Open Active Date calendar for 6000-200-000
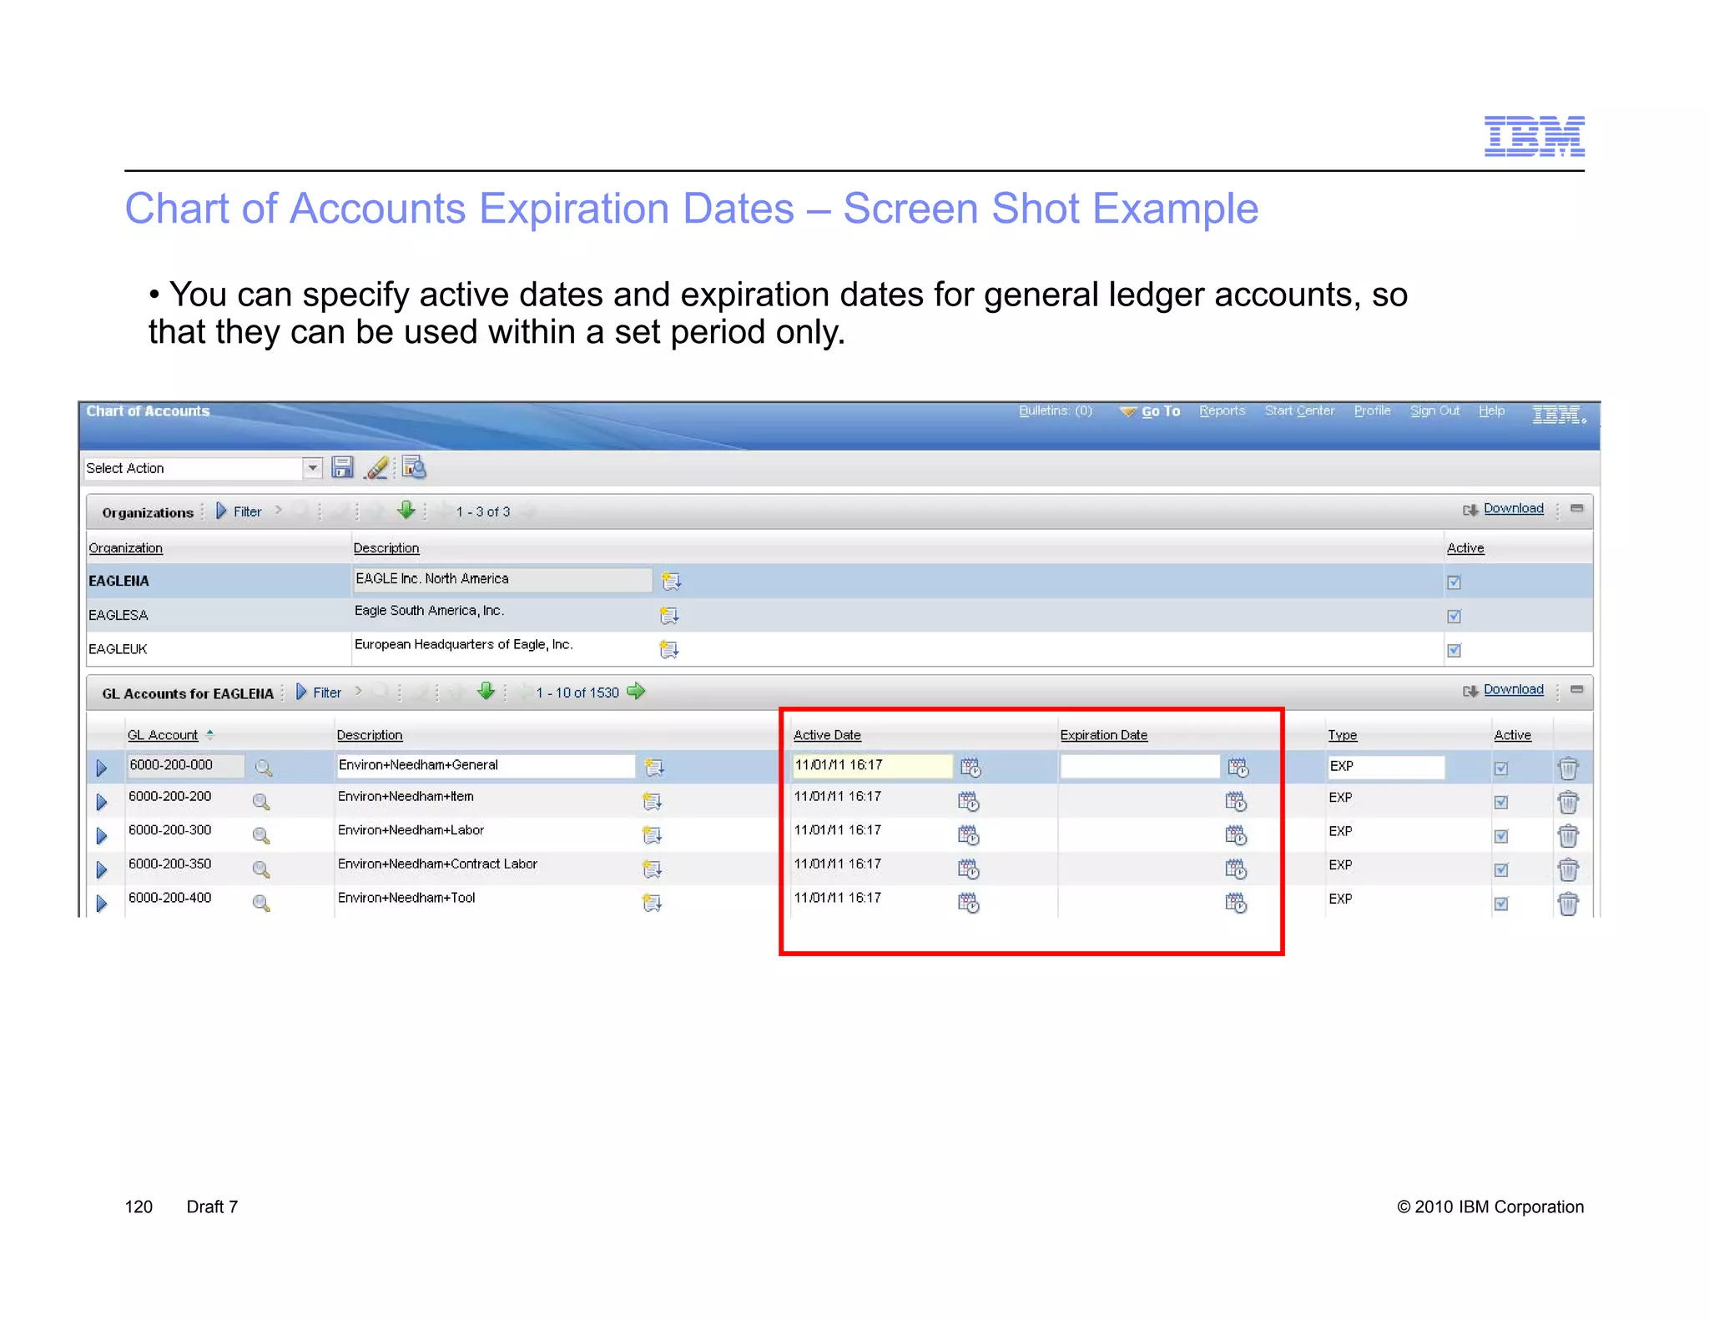The image size is (1709, 1320). pos(970,767)
